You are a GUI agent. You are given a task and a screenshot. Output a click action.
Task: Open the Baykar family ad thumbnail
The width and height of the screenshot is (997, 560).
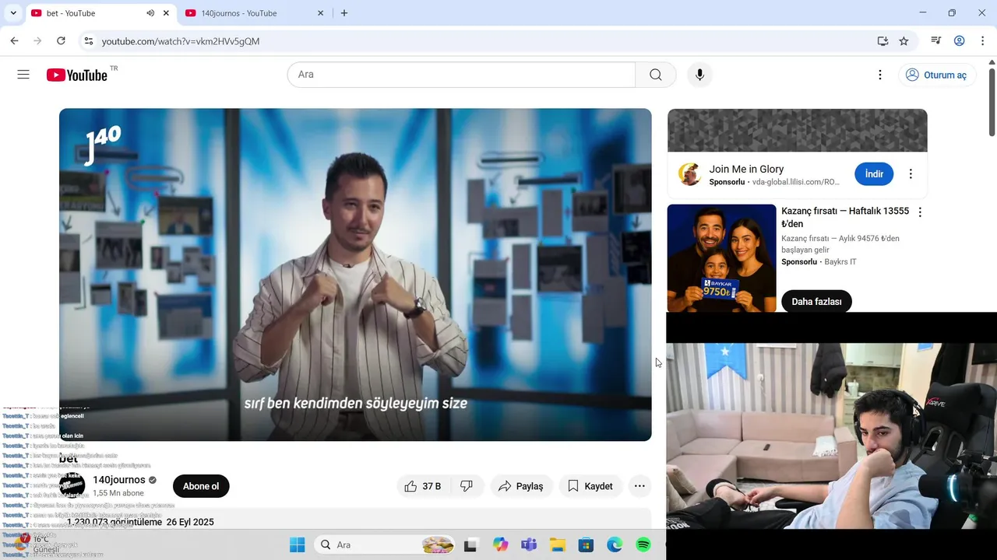click(721, 258)
